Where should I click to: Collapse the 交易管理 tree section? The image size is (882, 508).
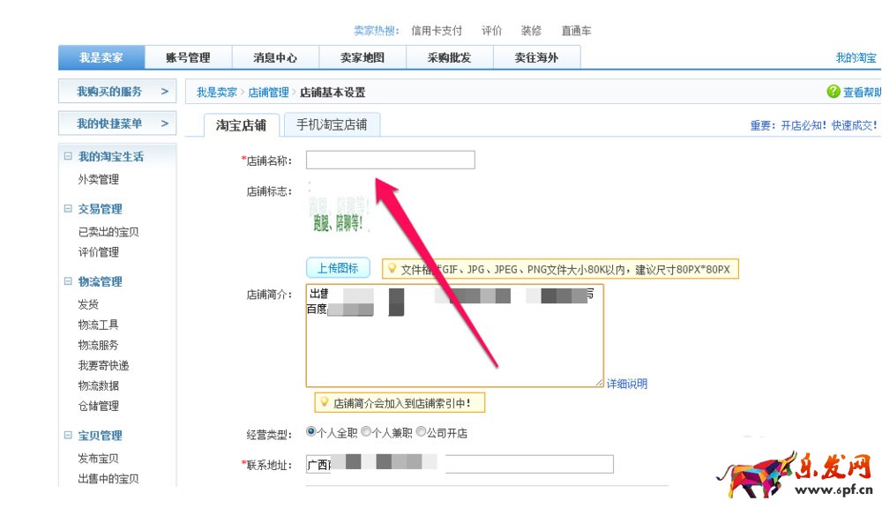68,209
